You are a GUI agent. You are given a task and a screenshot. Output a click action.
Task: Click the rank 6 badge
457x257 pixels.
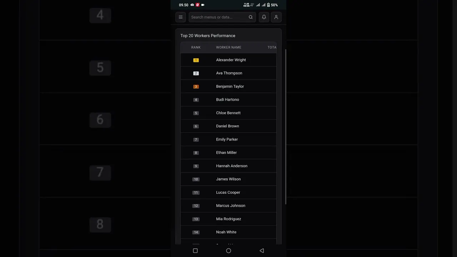click(x=196, y=126)
